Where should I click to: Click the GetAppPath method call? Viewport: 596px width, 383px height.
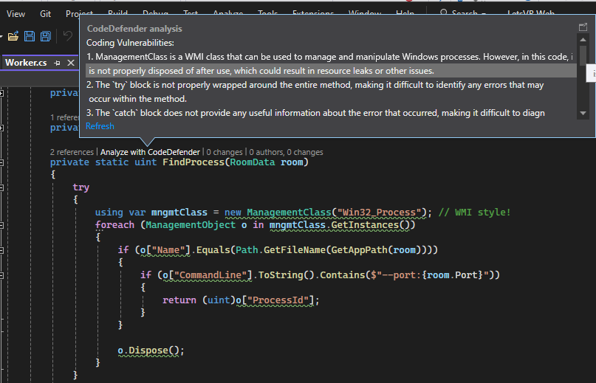359,250
